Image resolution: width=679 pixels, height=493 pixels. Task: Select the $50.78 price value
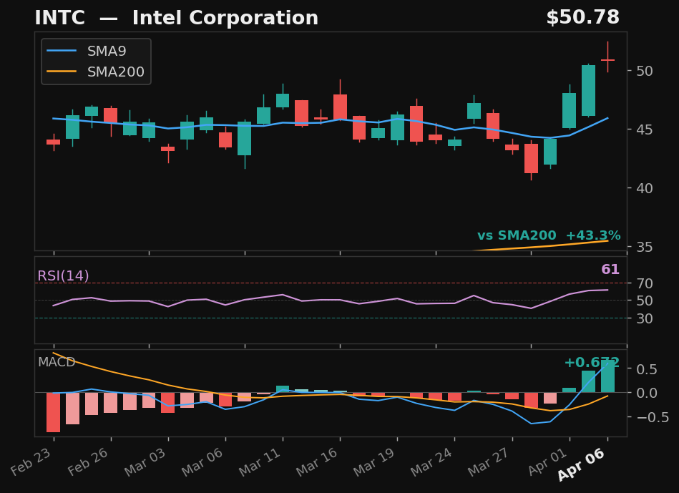tap(583, 18)
